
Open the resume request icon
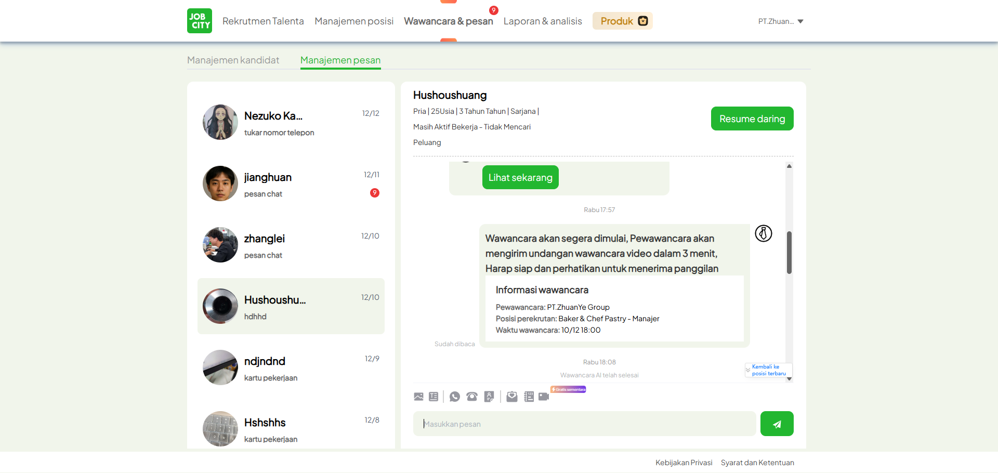point(489,397)
